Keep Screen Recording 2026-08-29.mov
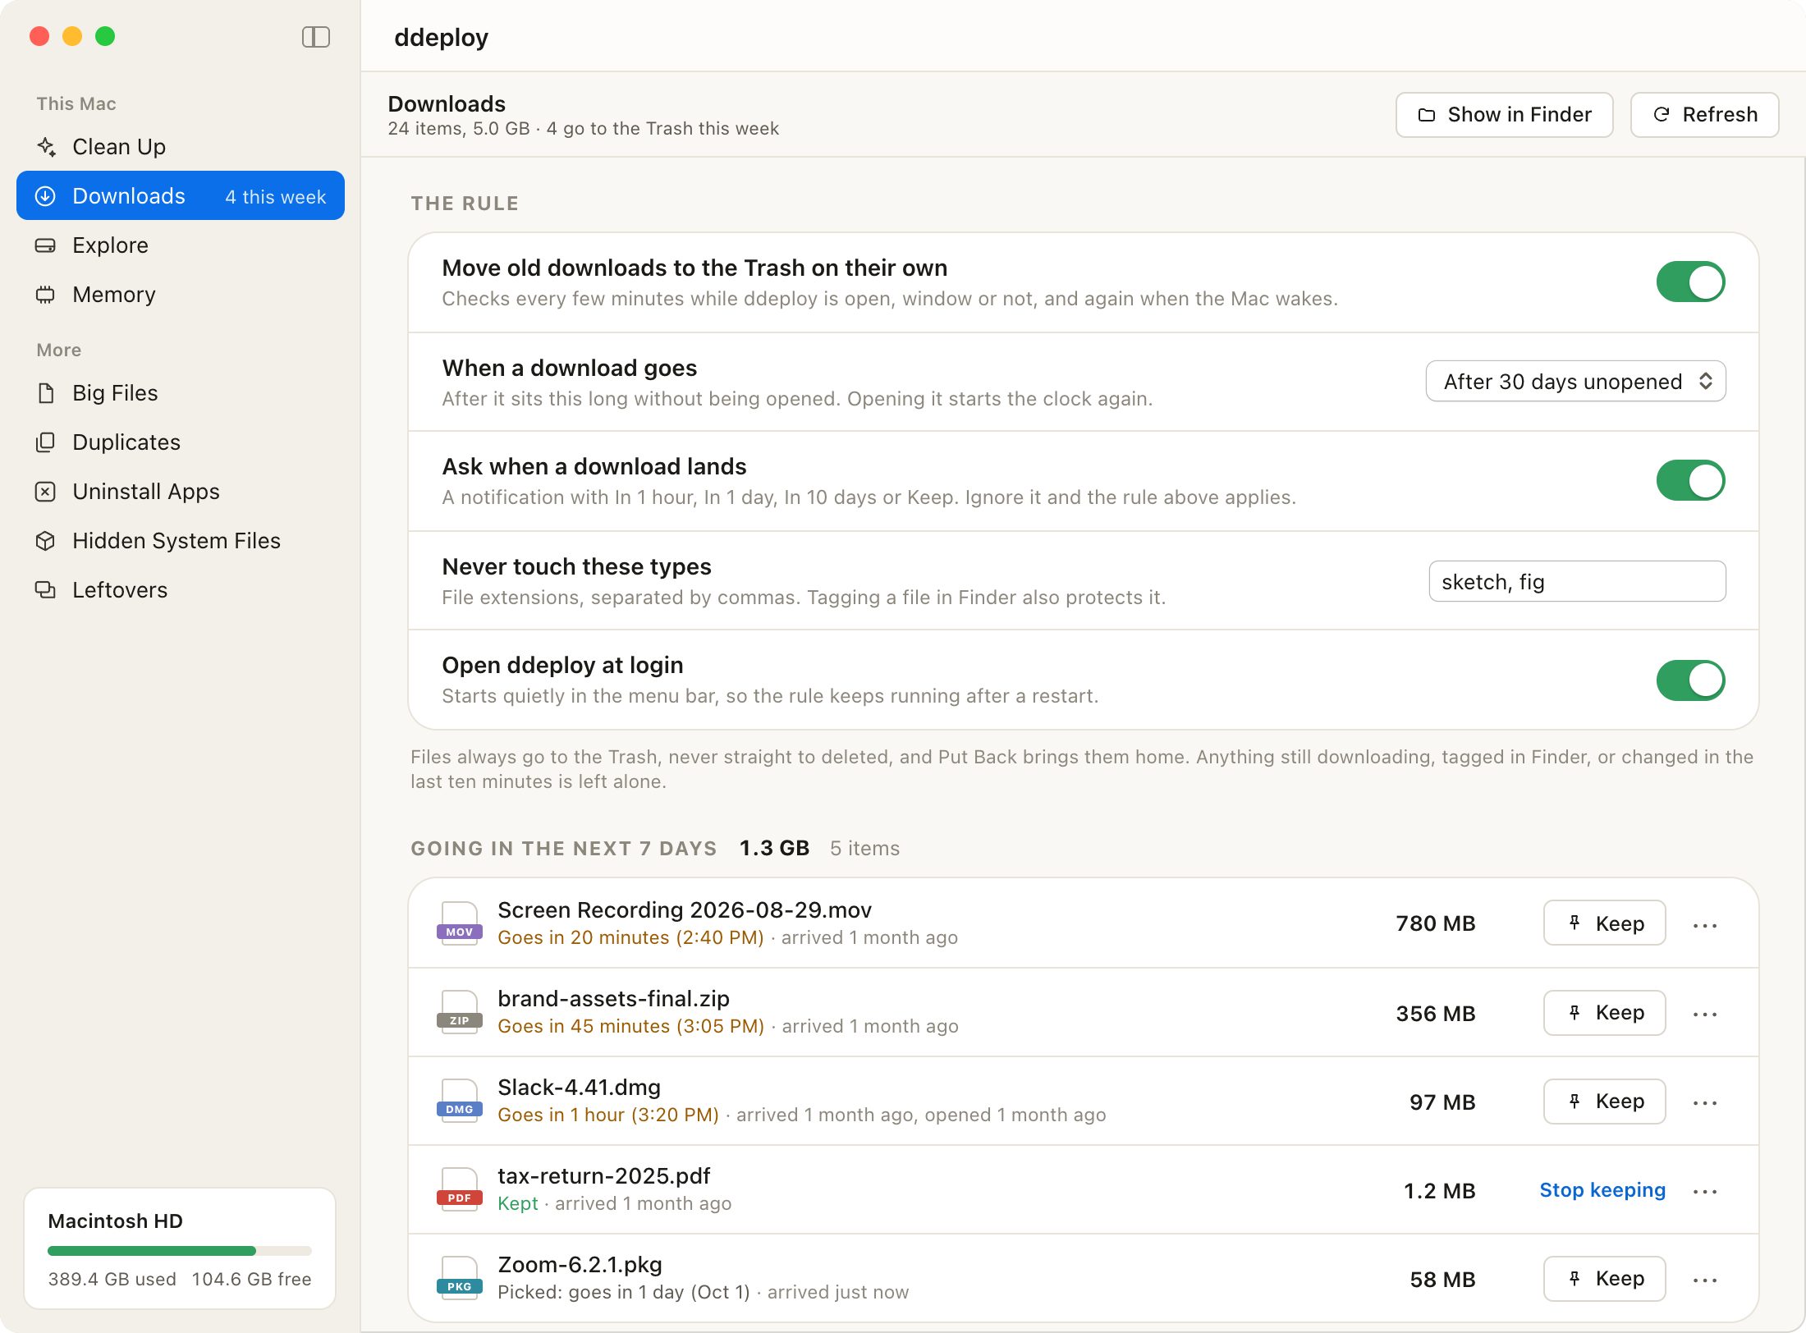The height and width of the screenshot is (1333, 1806). [x=1604, y=923]
